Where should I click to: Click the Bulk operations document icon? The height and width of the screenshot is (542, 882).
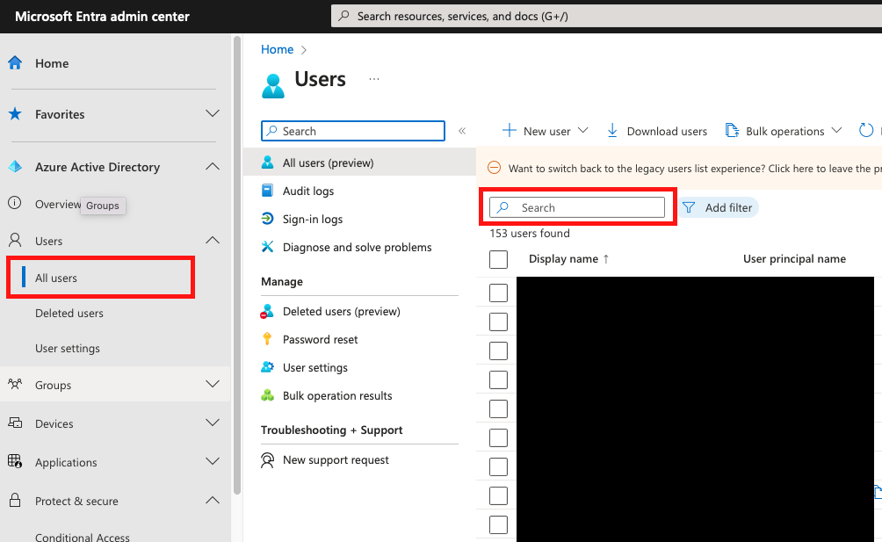(x=732, y=130)
